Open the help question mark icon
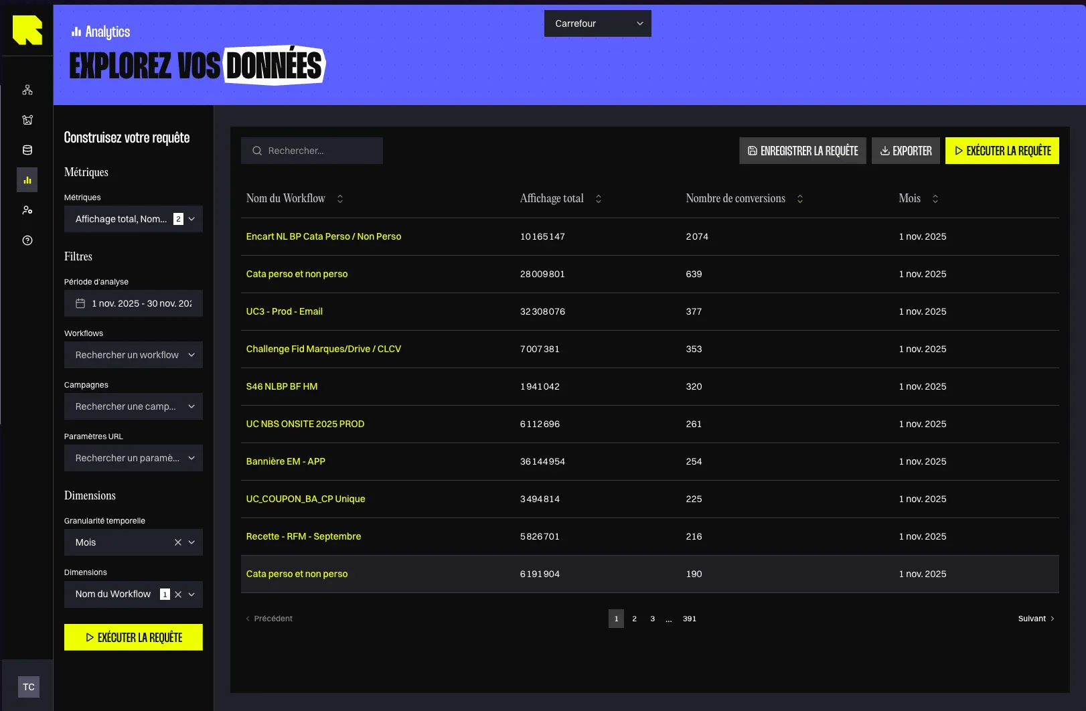 pyautogui.click(x=27, y=240)
